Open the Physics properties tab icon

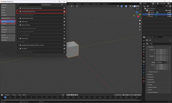pos(144,70)
